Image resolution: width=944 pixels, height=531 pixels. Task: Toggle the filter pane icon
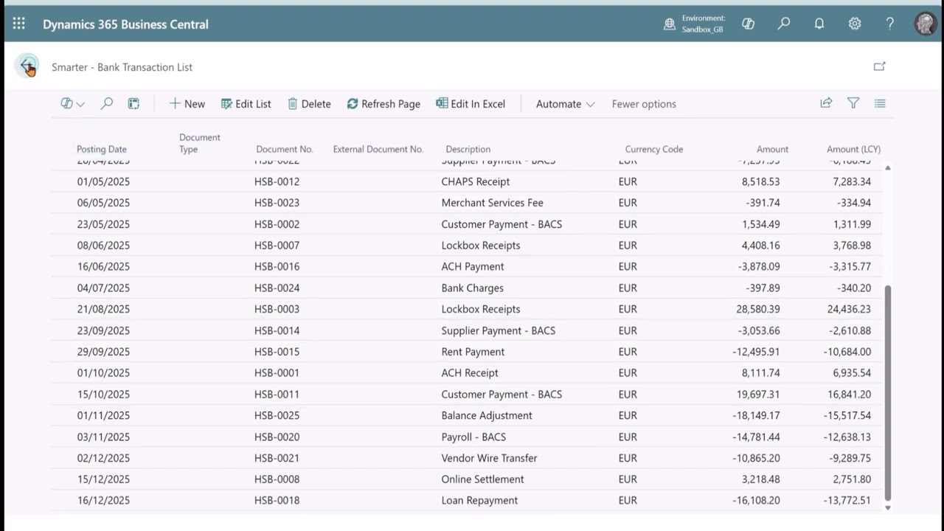pos(853,103)
